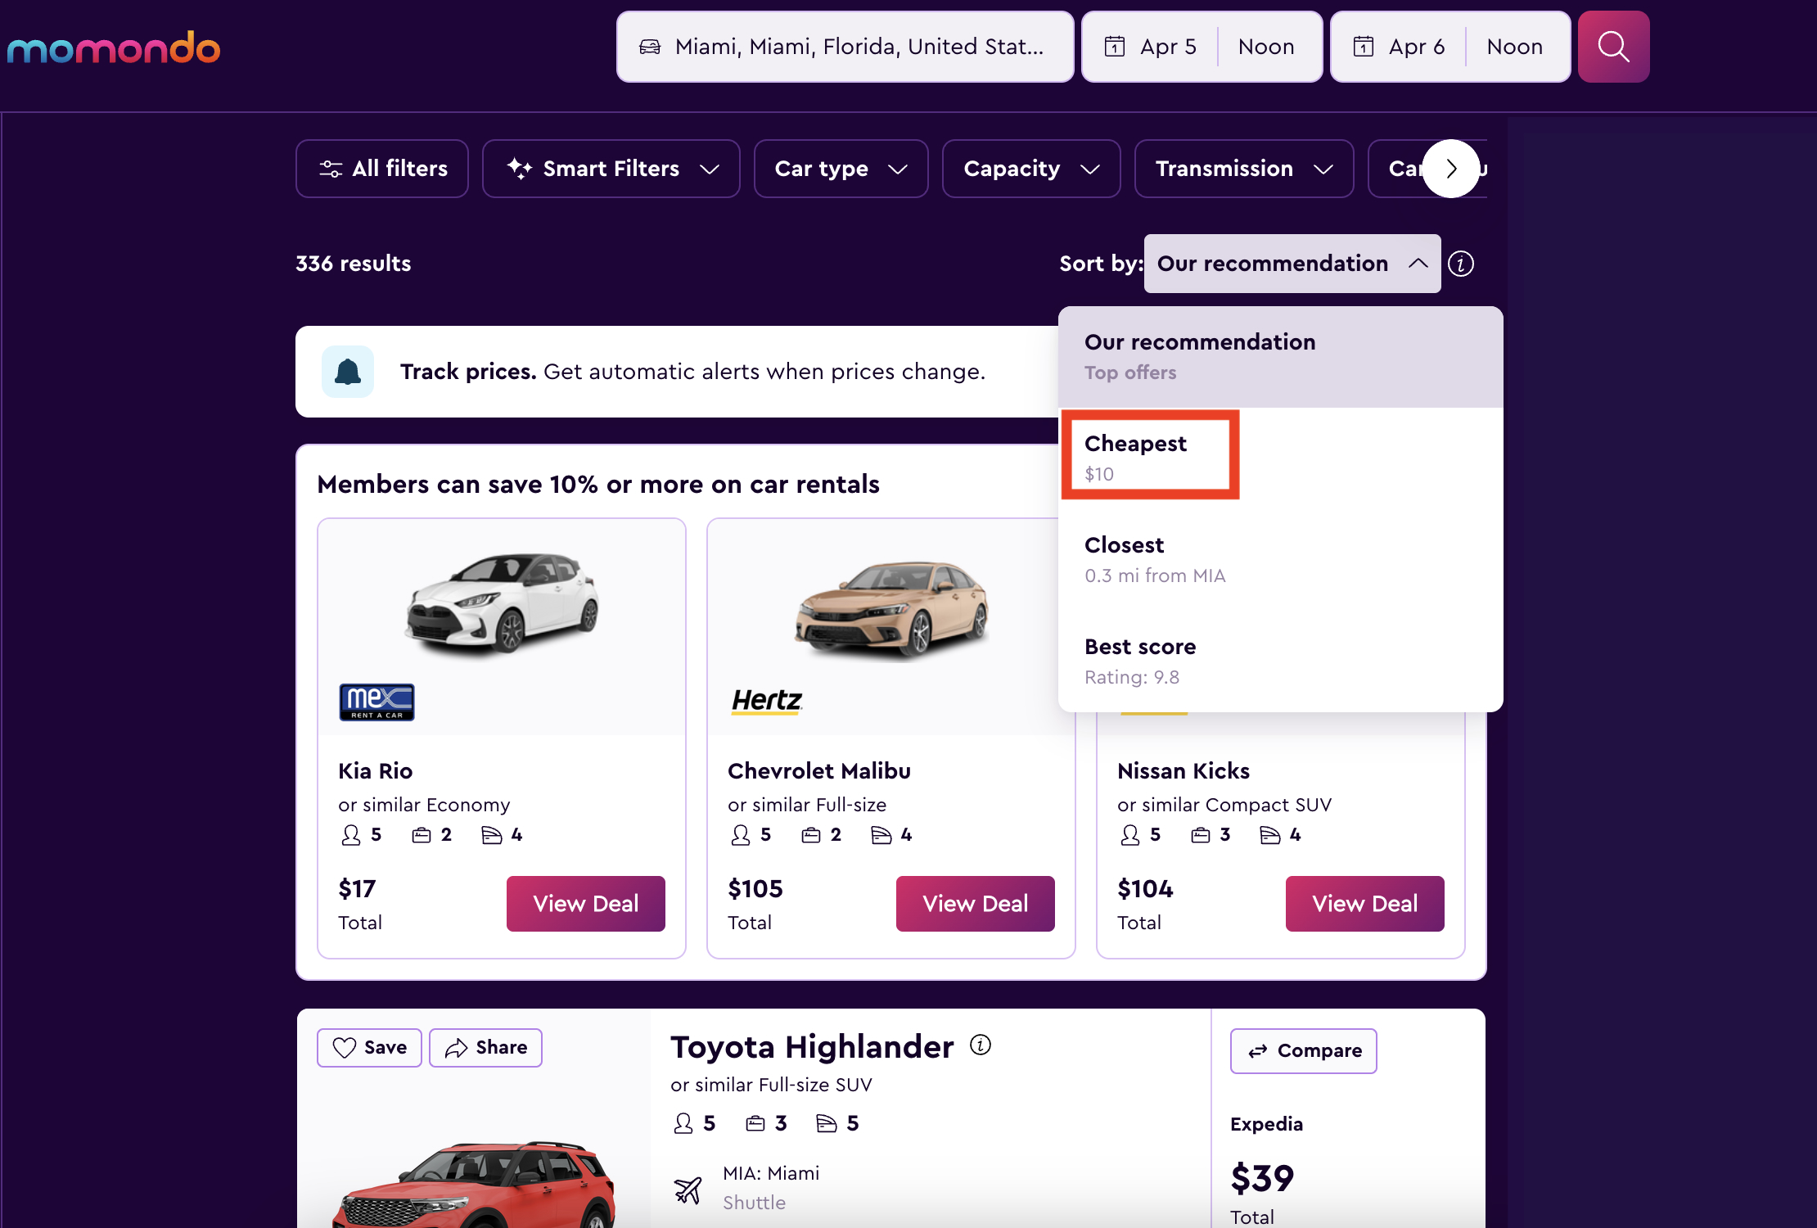1817x1228 pixels.
Task: Expand the Transmission filter
Action: click(1244, 169)
